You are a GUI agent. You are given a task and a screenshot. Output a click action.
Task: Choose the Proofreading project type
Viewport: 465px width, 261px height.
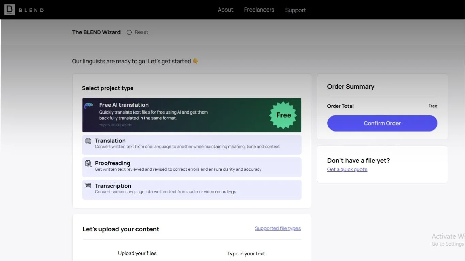click(x=192, y=167)
